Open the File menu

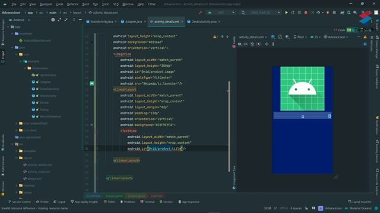(x=14, y=4)
